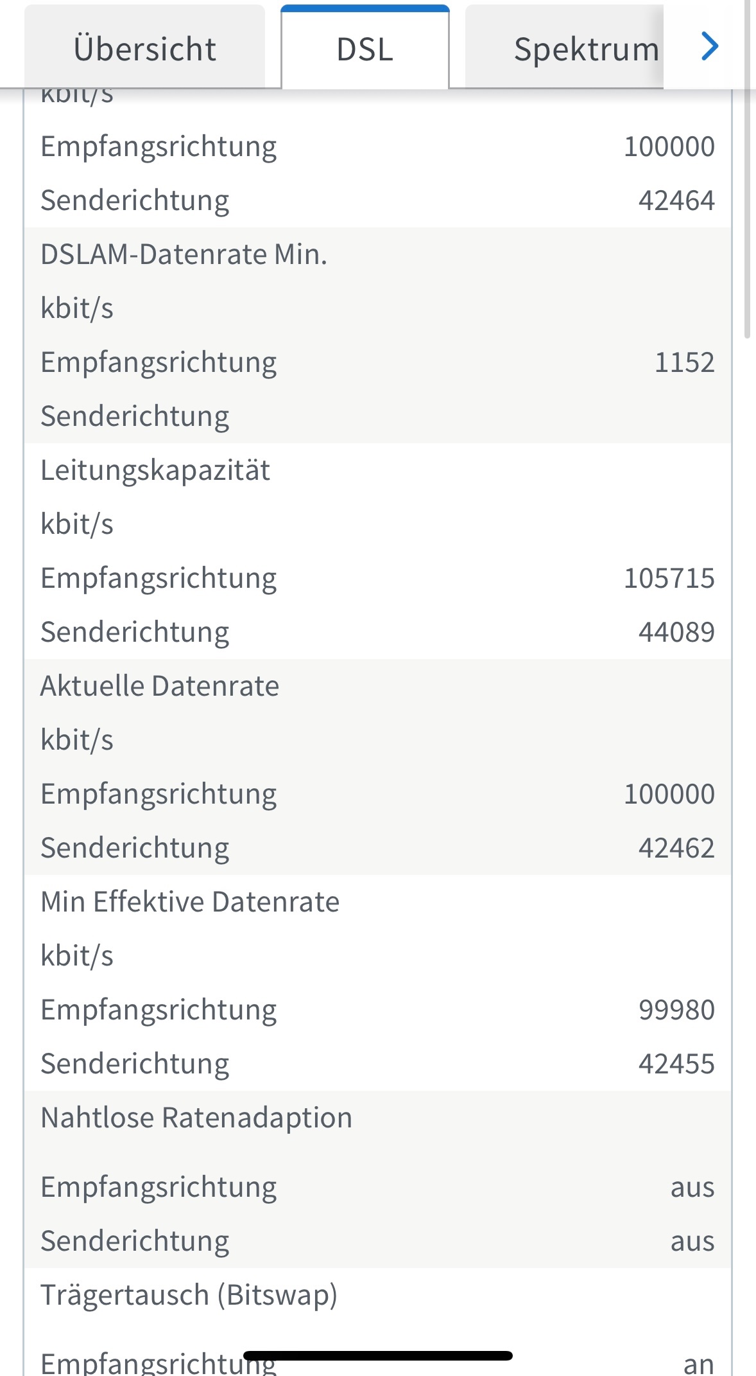This screenshot has width=756, height=1376.
Task: Select the Nahtlose Ratenadaption heading
Action: tap(196, 1118)
